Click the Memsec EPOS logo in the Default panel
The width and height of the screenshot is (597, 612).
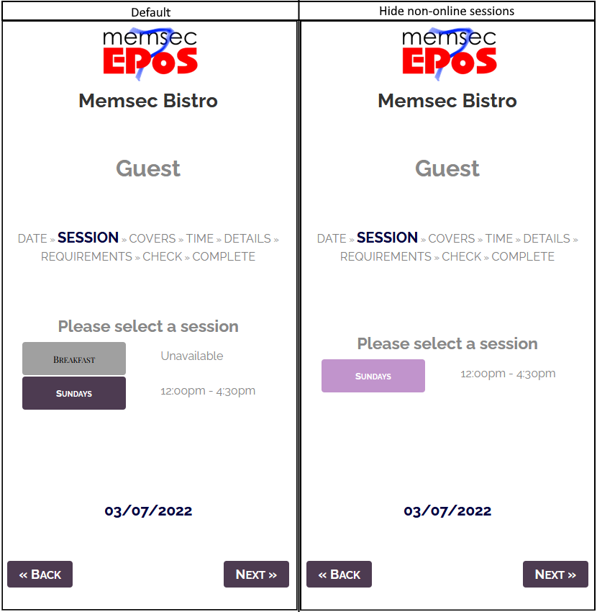[x=149, y=53]
